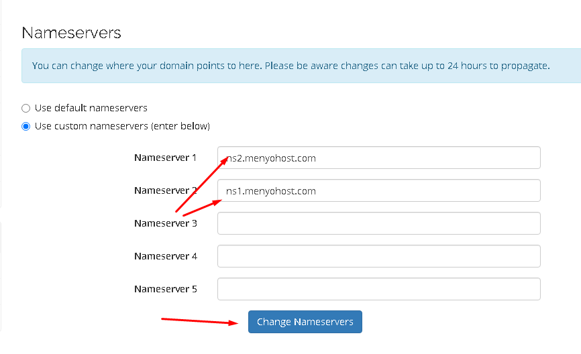Click the 'Use default nameservers' label text
This screenshot has height=354, width=581.
tap(91, 108)
